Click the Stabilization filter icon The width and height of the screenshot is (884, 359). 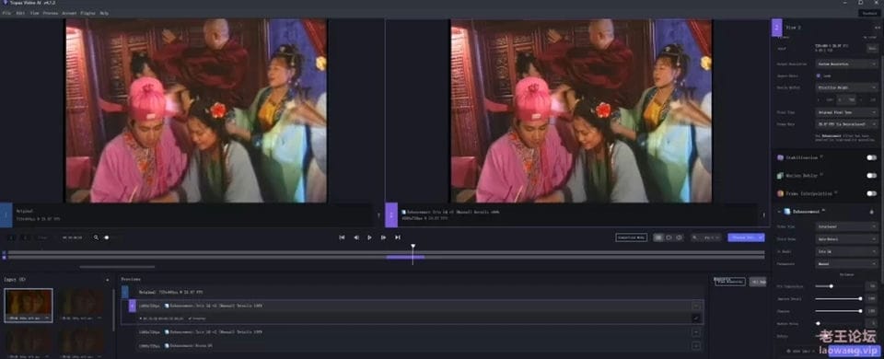point(780,157)
